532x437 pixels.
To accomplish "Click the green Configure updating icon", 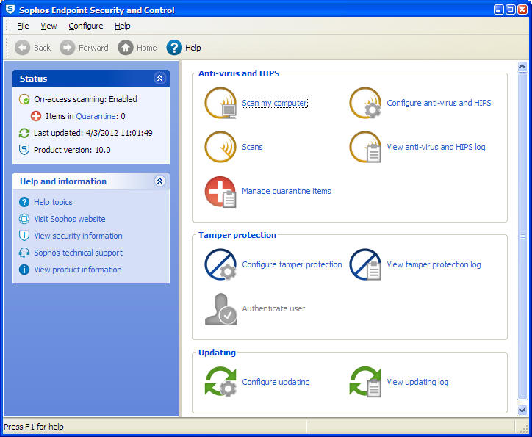I will pyautogui.click(x=220, y=382).
